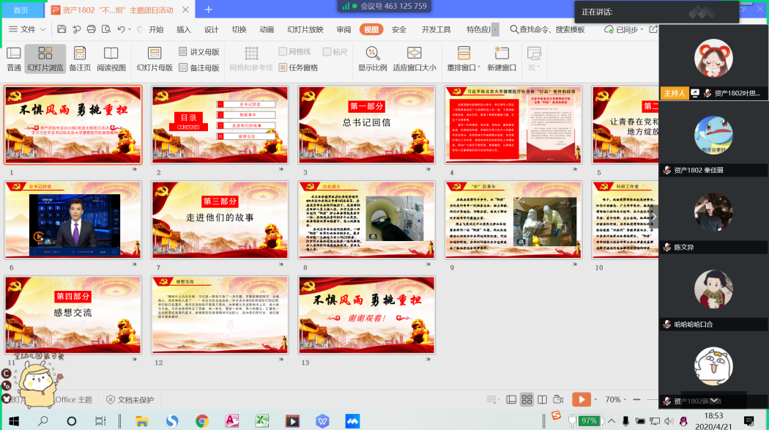Click the 首页 home tab button
The width and height of the screenshot is (769, 430).
(x=21, y=10)
